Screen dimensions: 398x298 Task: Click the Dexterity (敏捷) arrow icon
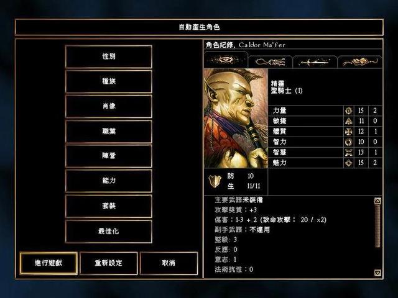tap(349, 121)
